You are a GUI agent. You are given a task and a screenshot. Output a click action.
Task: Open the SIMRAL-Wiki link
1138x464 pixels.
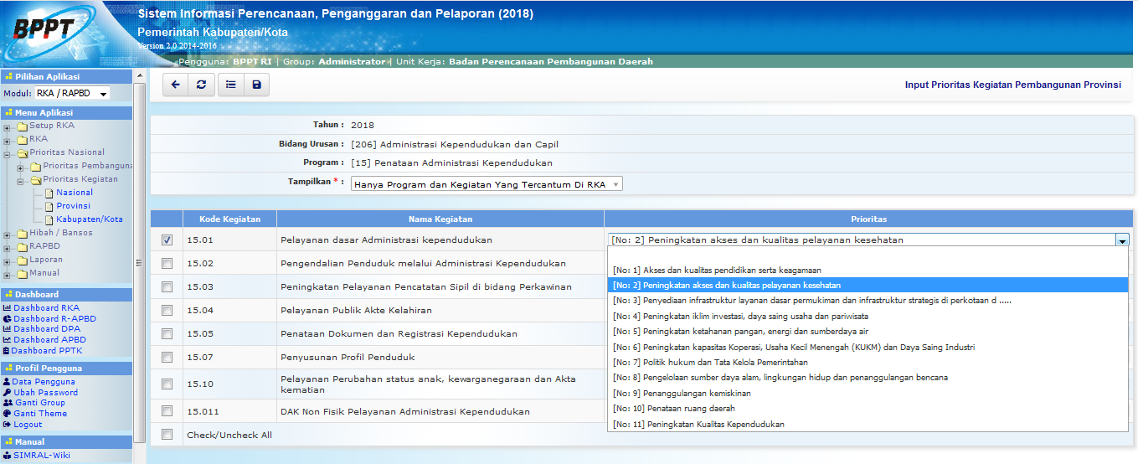tap(42, 456)
